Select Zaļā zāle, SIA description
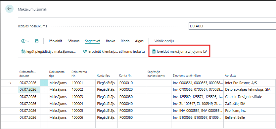The image size is (276, 129). (x=235, y=104)
